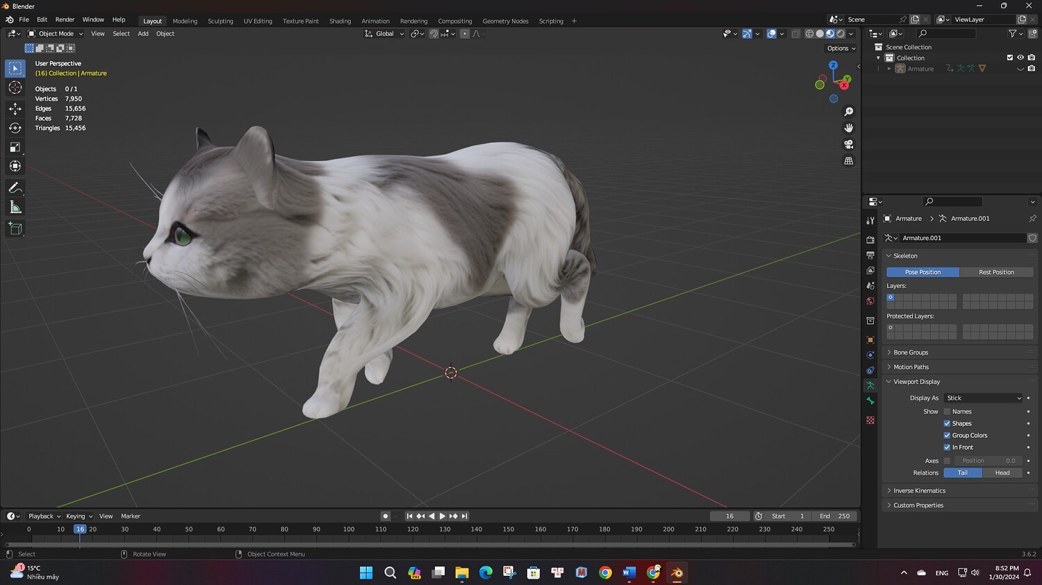
Task: Set Relations to Head
Action: pos(1002,473)
